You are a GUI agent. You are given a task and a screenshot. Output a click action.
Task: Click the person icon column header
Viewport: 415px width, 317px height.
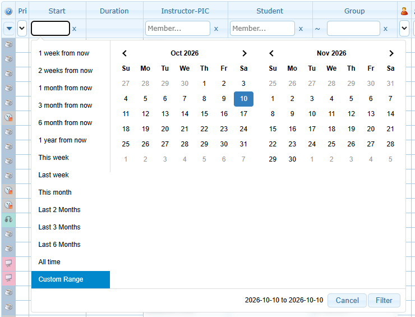[404, 11]
